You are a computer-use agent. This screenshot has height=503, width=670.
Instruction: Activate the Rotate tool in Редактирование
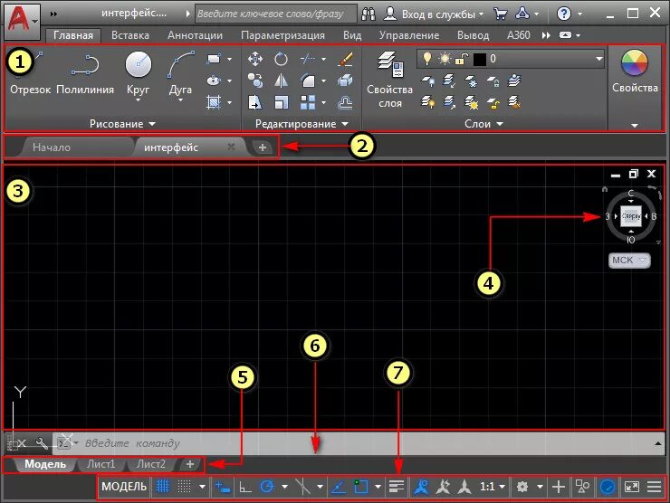(x=281, y=59)
